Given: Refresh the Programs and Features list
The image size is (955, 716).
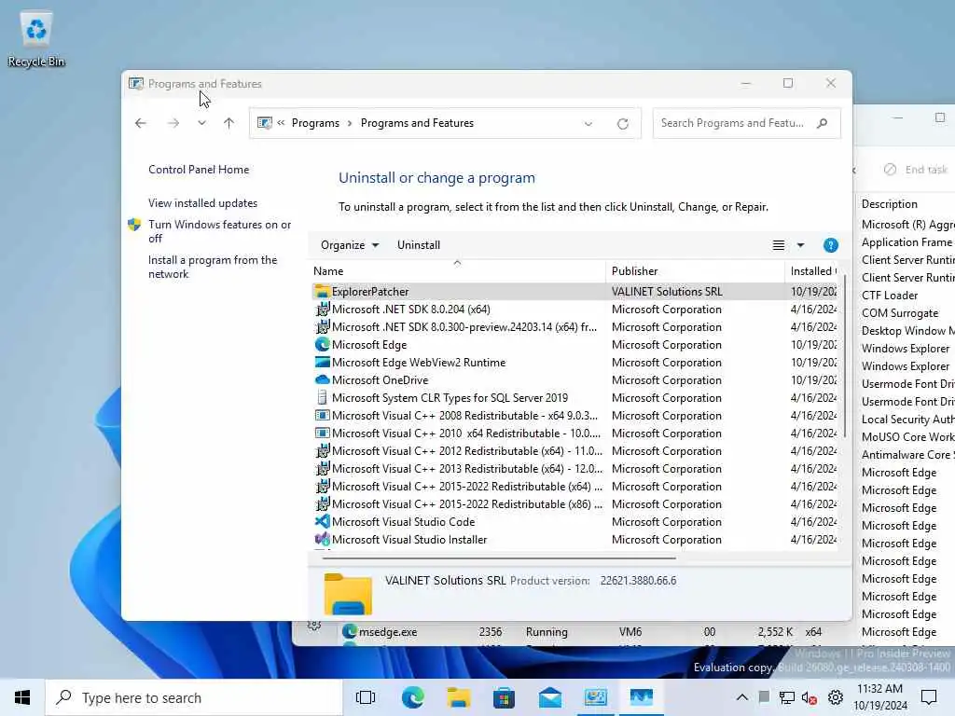Looking at the screenshot, I should tap(622, 124).
